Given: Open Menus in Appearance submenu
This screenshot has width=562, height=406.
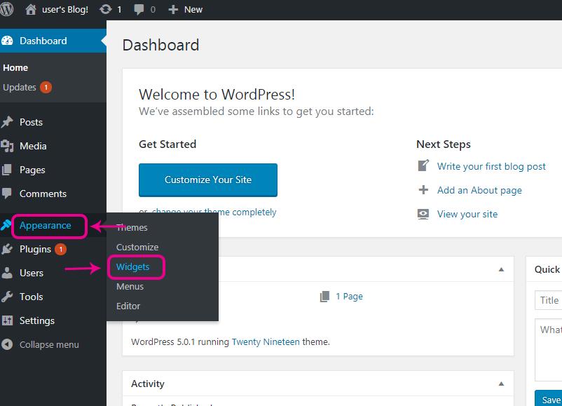Looking at the screenshot, I should click(x=130, y=287).
